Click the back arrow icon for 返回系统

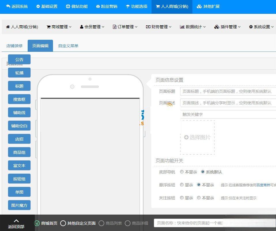8,6
